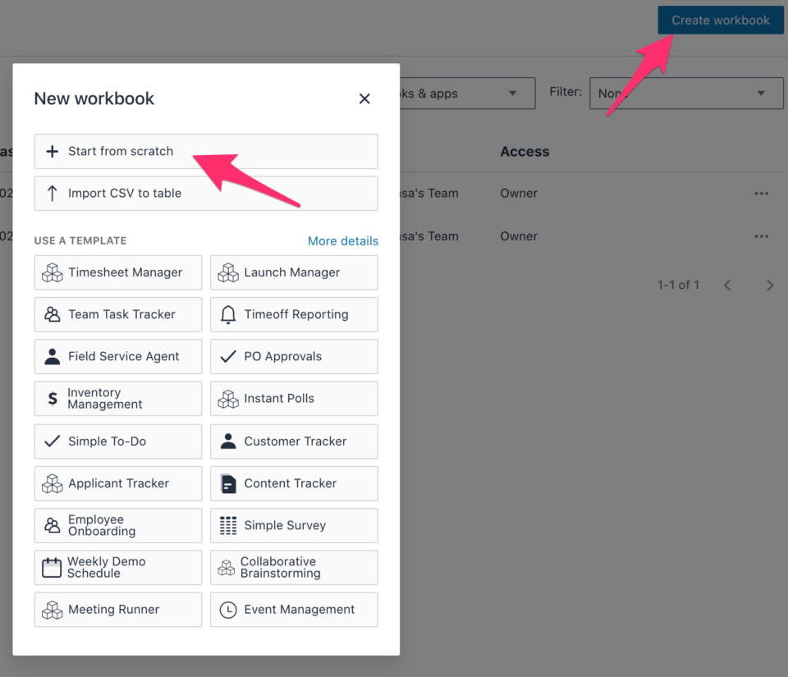This screenshot has width=788, height=677.
Task: Click the upload arrow on Import CSV to table
Action: coord(53,193)
